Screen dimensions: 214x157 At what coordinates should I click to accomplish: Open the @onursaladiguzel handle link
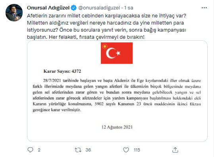(99, 8)
